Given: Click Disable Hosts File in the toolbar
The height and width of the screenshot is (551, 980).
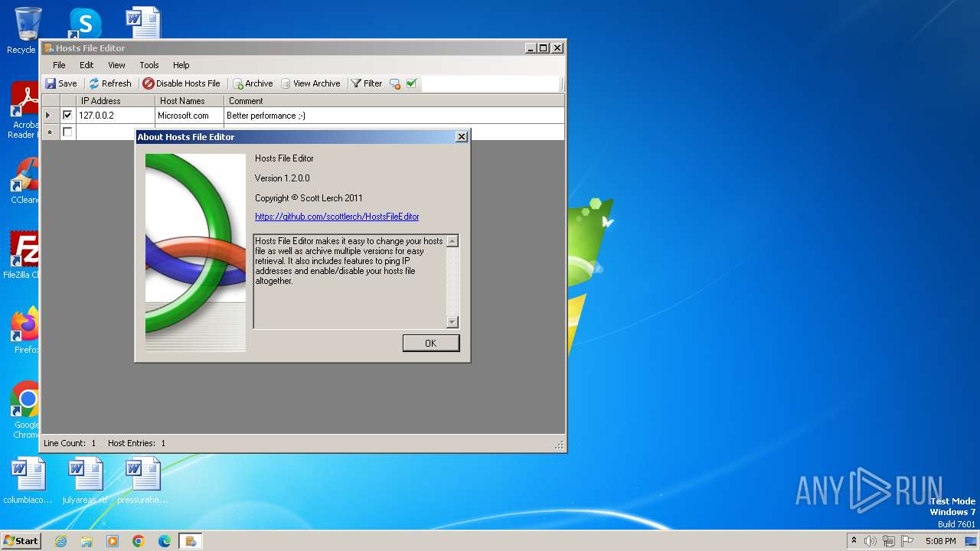Looking at the screenshot, I should pyautogui.click(x=181, y=83).
